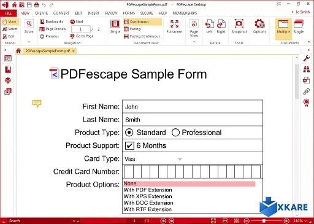314x224 pixels.
Task: Click the home icon in document tab bar
Action: (x=18, y=51)
